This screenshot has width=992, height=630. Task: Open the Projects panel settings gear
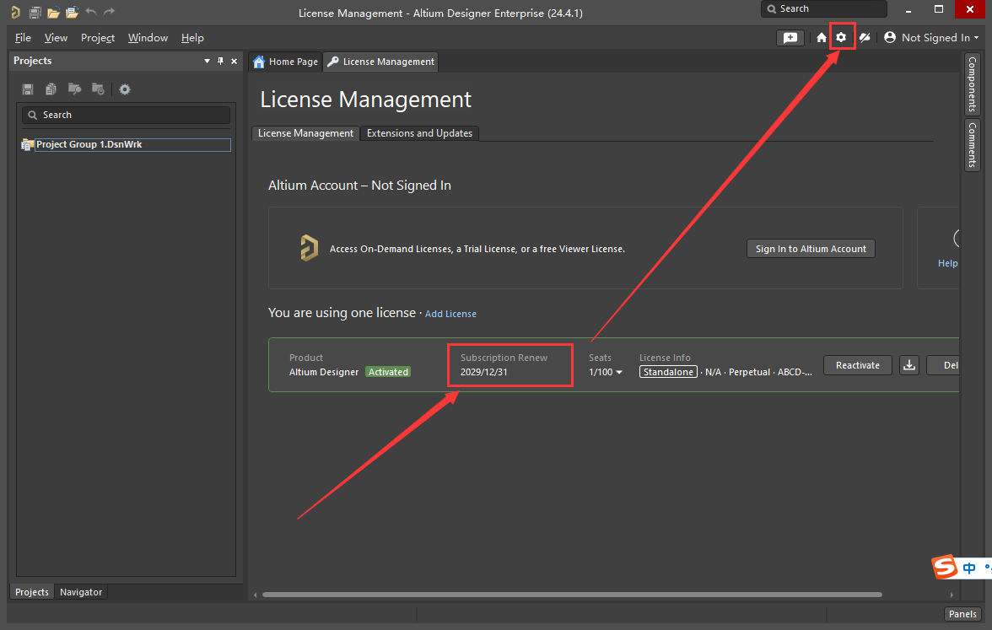coord(125,89)
